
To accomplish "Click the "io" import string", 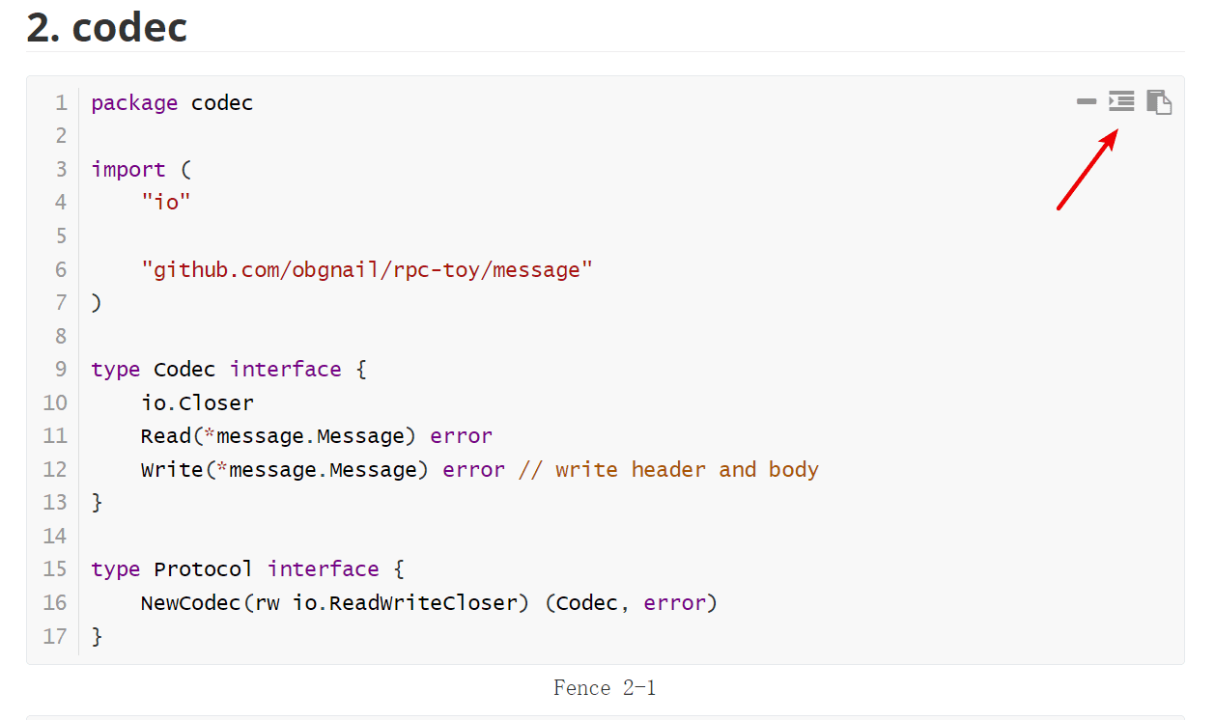I will 166,203.
